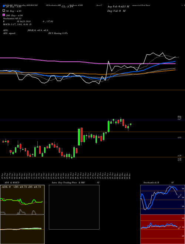Select the '50 Day = 4.83' legend text

13,11
